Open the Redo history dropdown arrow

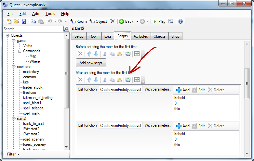click(66, 21)
